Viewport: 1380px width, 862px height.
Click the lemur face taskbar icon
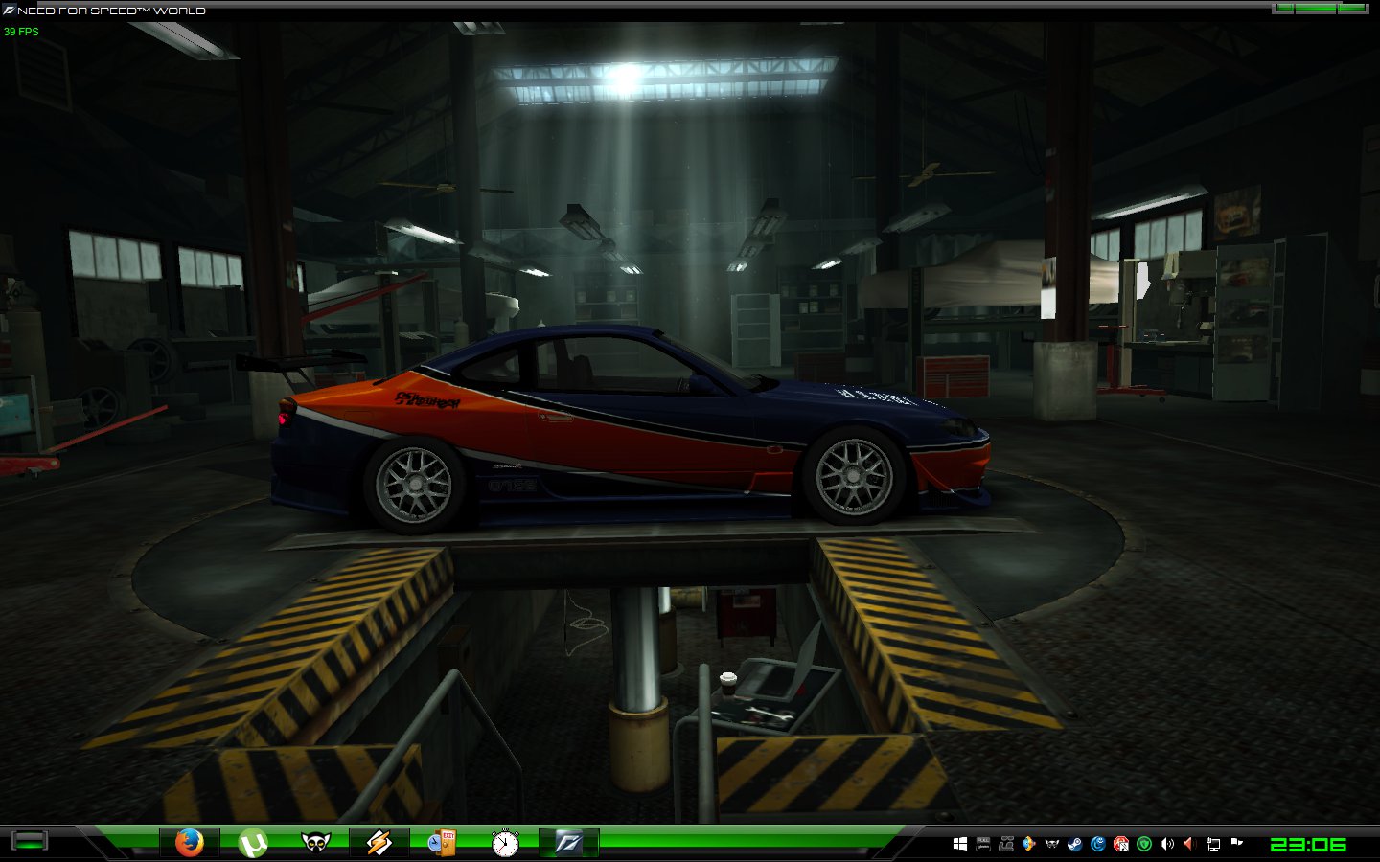point(315,843)
